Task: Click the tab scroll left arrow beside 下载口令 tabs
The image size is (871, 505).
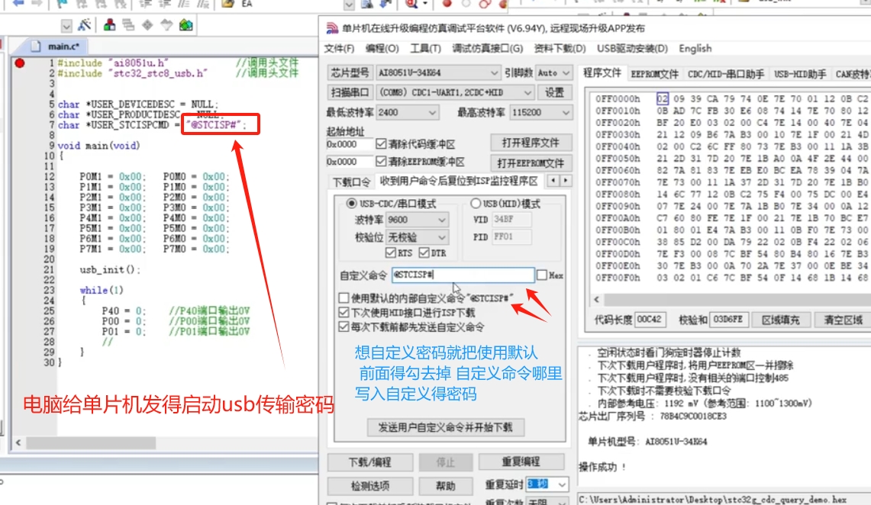Action: tap(553, 180)
